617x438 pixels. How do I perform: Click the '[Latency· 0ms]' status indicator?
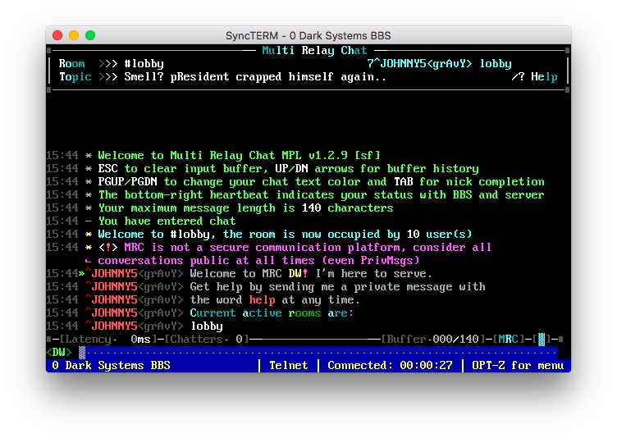tap(108, 340)
